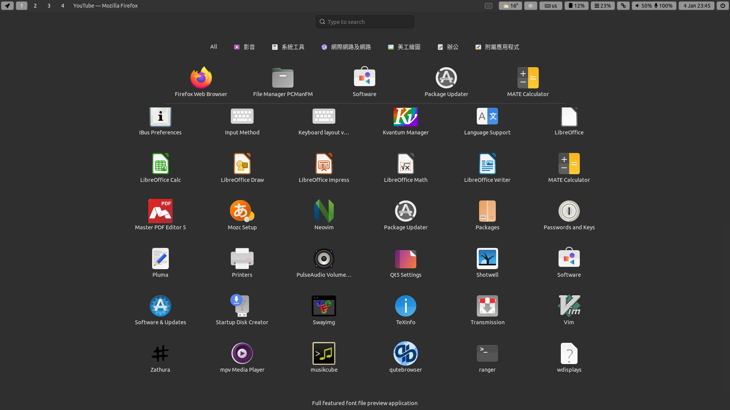Launch Neovim
730x410 pixels.
click(324, 215)
